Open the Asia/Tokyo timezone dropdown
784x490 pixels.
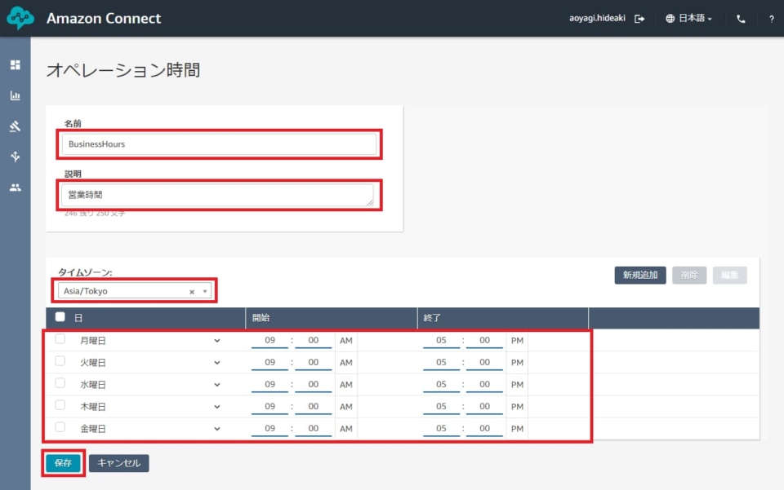coord(203,290)
